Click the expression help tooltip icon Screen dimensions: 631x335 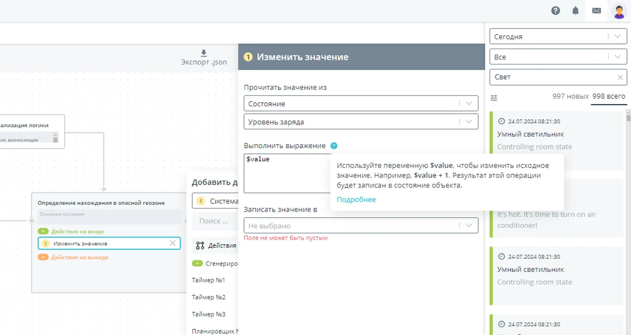334,146
